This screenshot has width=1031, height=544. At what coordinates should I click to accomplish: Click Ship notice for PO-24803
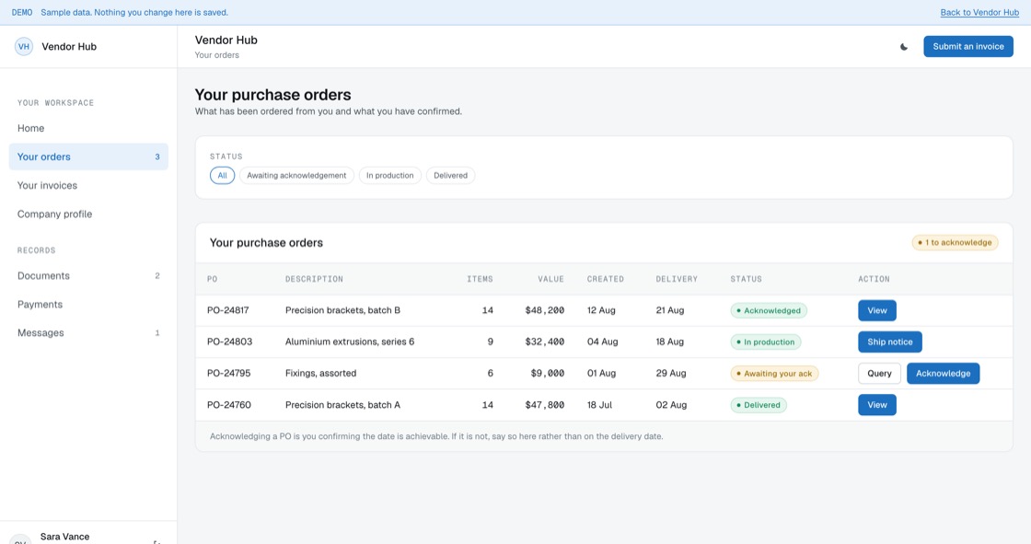click(x=889, y=342)
